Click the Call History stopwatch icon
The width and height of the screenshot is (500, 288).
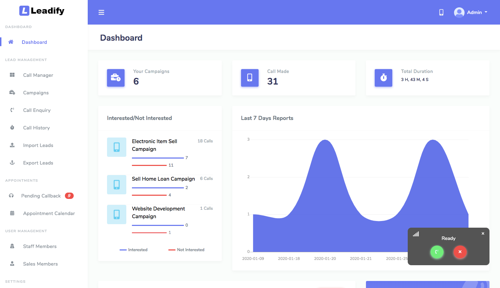coord(12,128)
